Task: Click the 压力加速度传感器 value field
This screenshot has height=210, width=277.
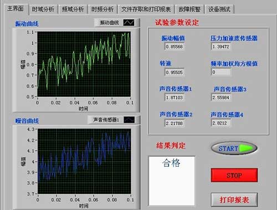Action: click(x=221, y=47)
